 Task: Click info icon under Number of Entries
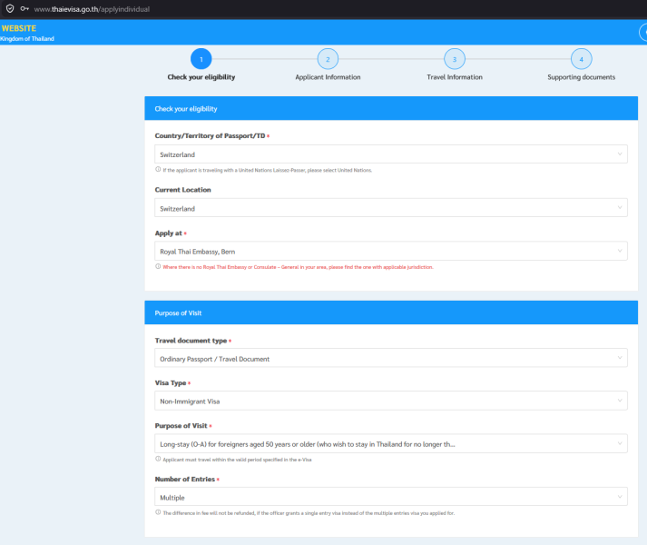[158, 512]
